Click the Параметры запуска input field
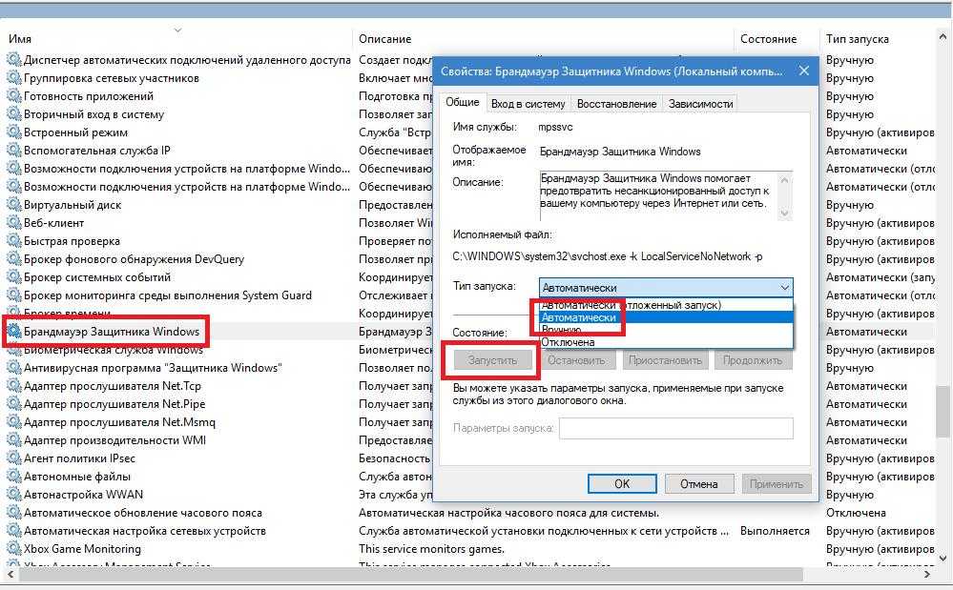This screenshot has height=590, width=953. (675, 428)
